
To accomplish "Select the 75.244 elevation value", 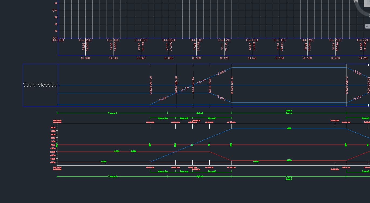I will [x=337, y=46].
